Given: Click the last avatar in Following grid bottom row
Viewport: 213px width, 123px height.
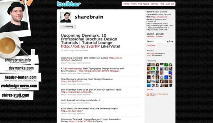Looking at the screenshot, I should pyautogui.click(x=170, y=85).
